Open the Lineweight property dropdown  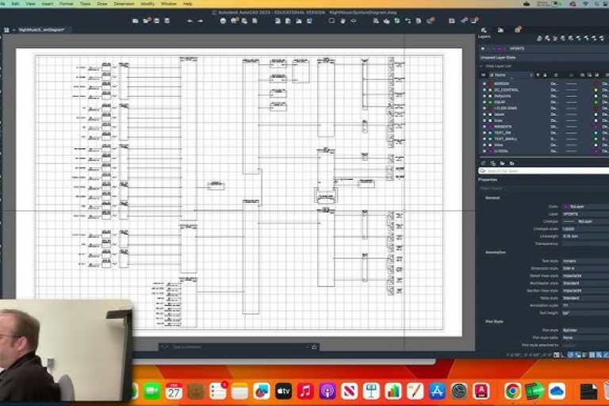coord(586,236)
